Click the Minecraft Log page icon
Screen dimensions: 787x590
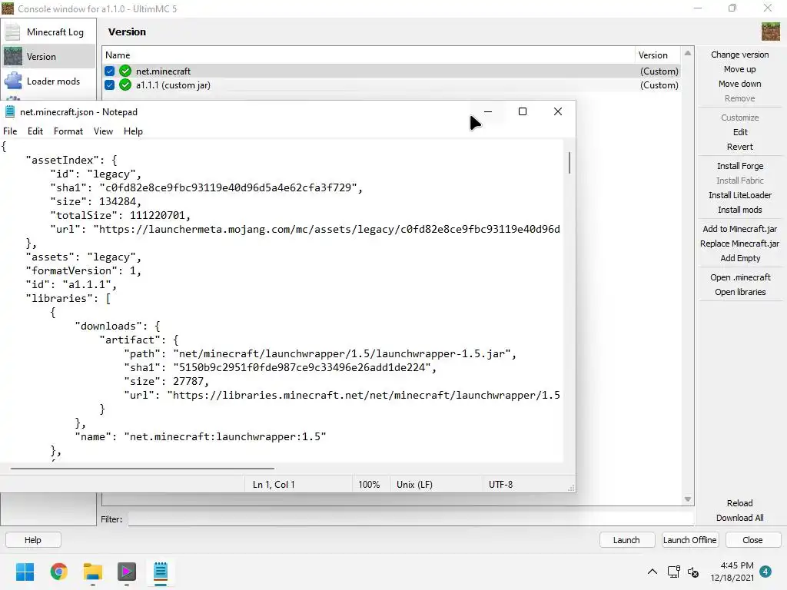pyautogui.click(x=12, y=32)
